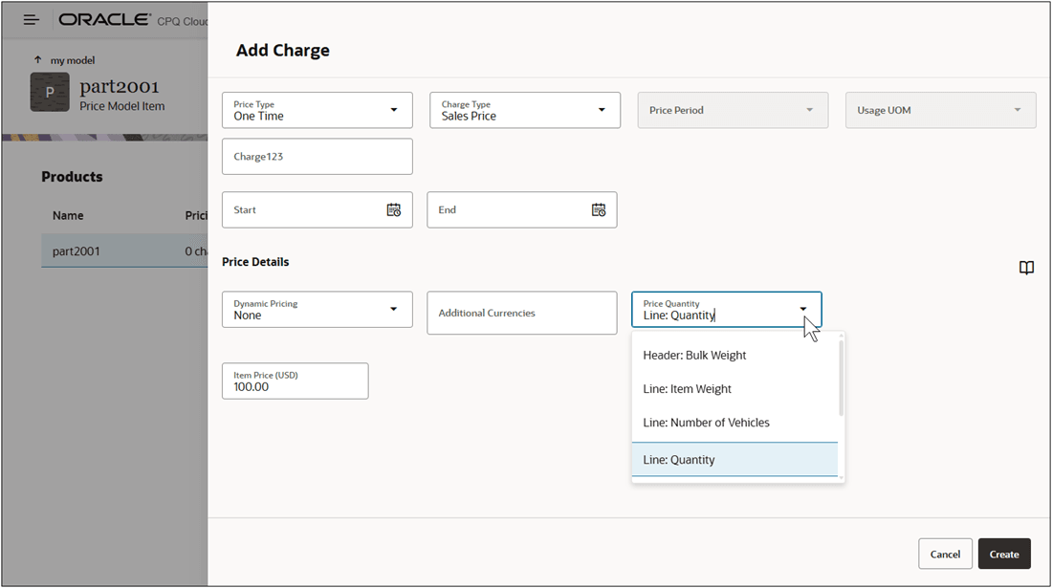Select Header: Bulk Weight option
This screenshot has width=1052, height=588.
pyautogui.click(x=694, y=356)
